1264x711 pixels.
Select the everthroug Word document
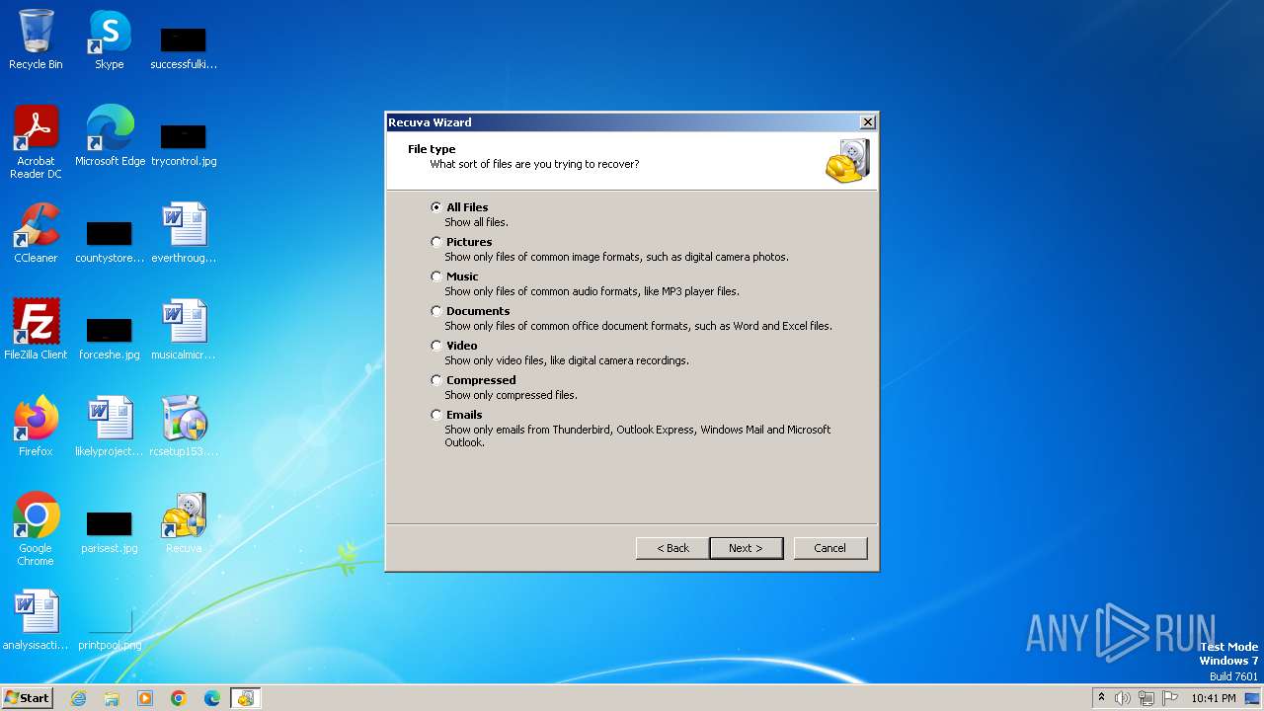(184, 233)
